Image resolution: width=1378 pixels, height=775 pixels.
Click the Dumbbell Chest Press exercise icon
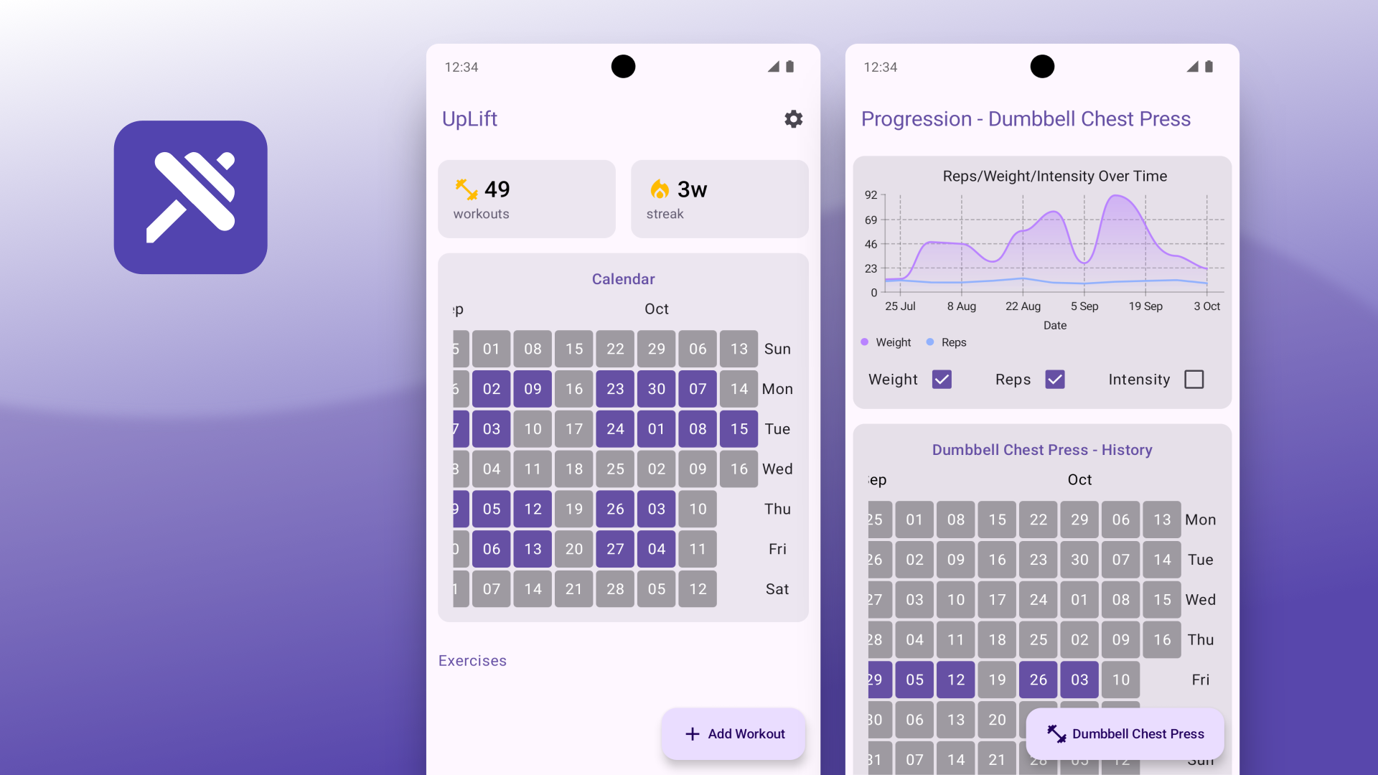(x=1056, y=733)
